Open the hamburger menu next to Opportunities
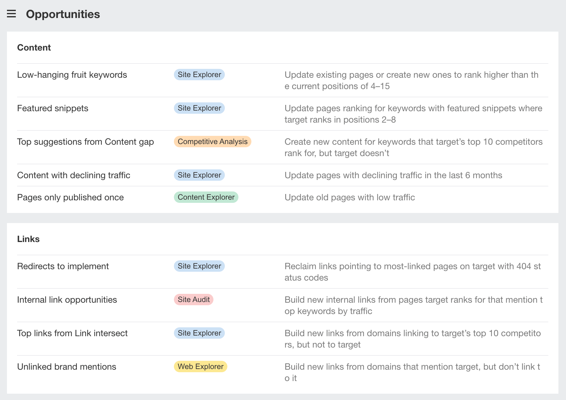The width and height of the screenshot is (566, 400). pos(11,14)
